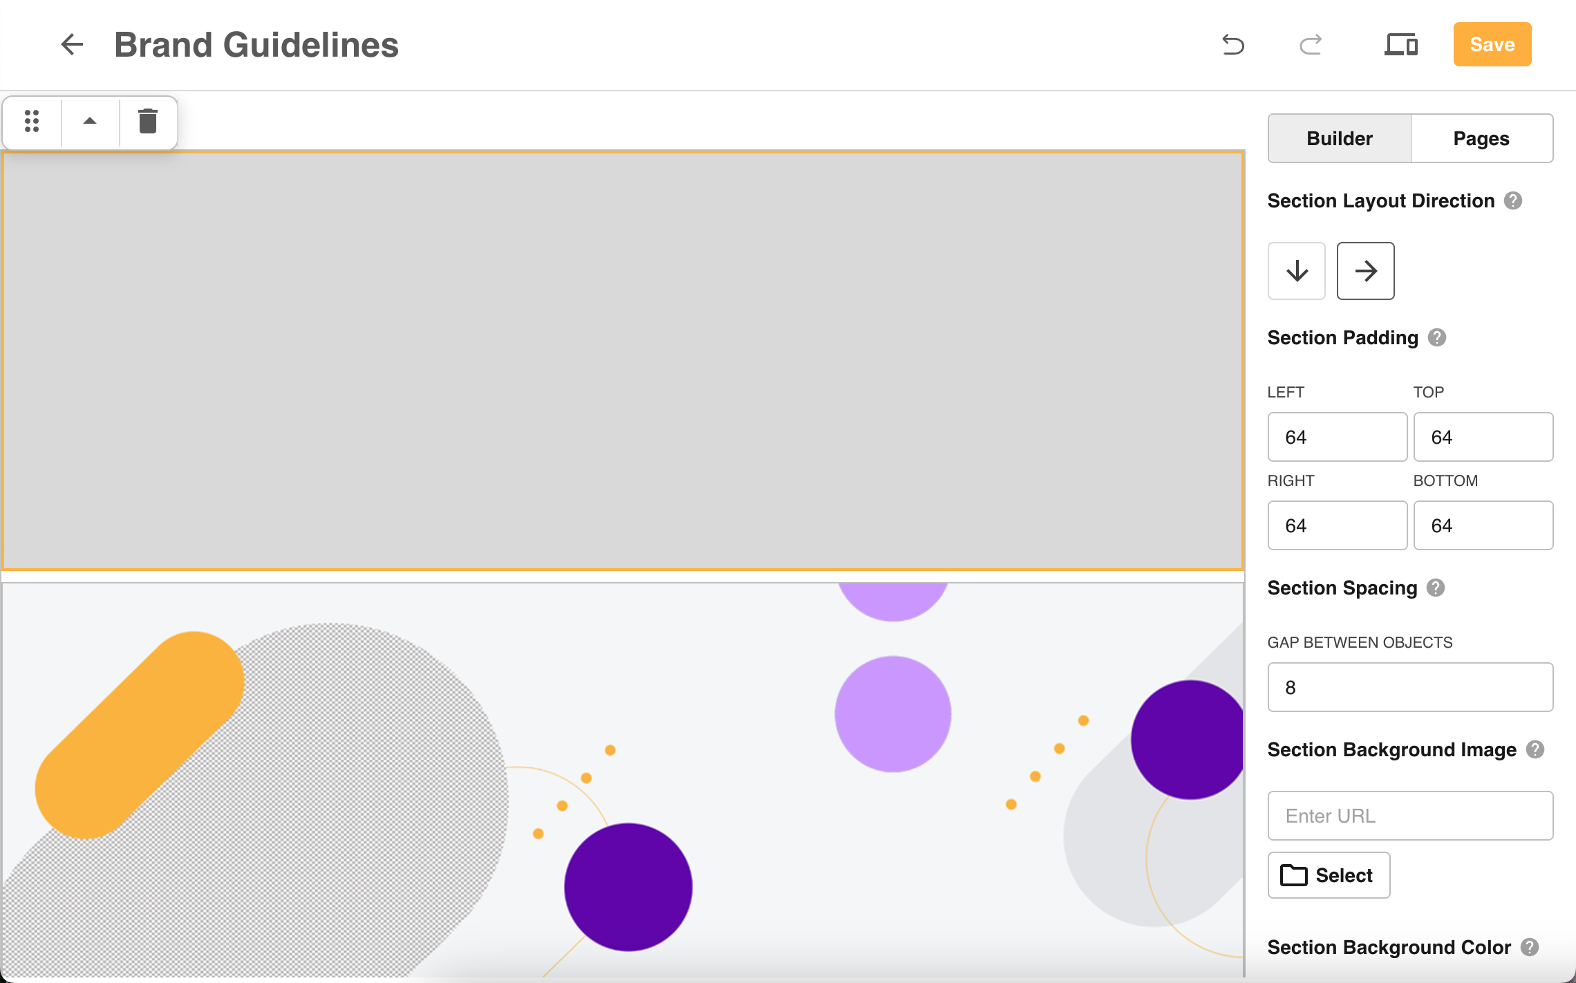Click the Gap Between Objects field
This screenshot has width=1576, height=983.
pyautogui.click(x=1410, y=687)
